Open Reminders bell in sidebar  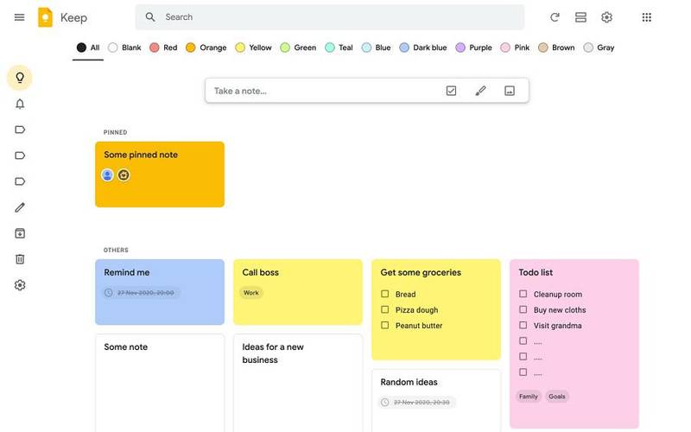tap(20, 104)
